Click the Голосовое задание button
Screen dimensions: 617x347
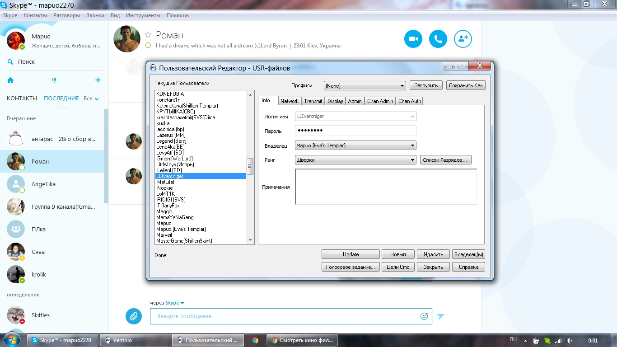(351, 267)
